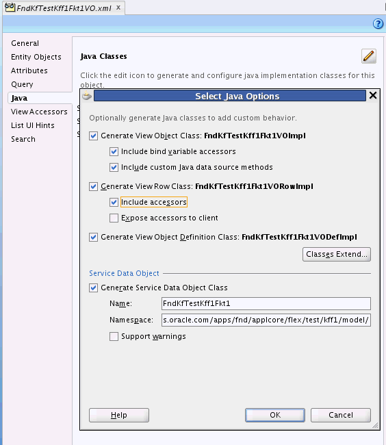Uncheck Include bind variable accessors

coord(114,151)
